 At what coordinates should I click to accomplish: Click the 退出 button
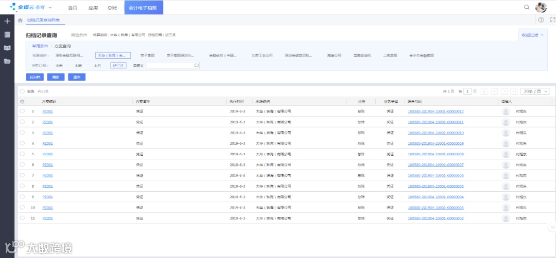(77, 77)
